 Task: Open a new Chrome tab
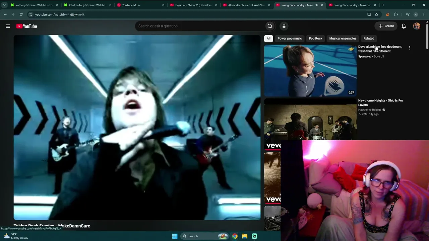click(383, 5)
